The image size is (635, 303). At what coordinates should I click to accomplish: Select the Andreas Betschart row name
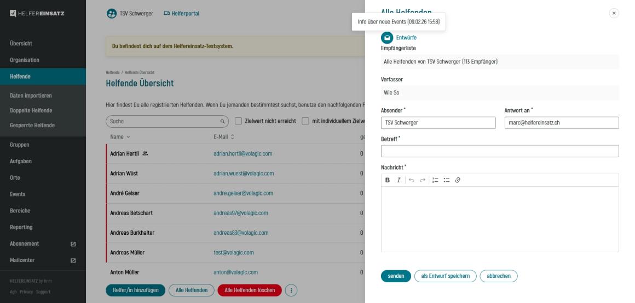[x=131, y=213]
